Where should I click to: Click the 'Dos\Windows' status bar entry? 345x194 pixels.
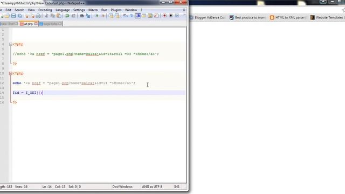[122, 186]
